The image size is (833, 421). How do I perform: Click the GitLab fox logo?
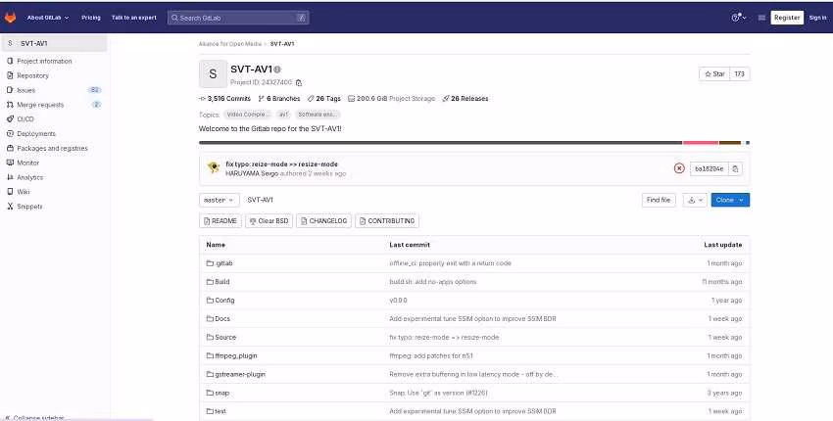[x=10, y=18]
